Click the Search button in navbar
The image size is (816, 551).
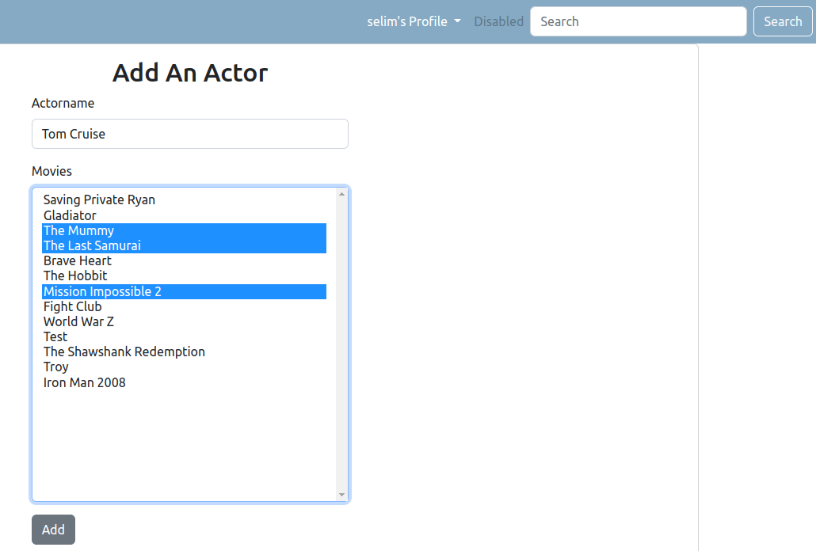(782, 21)
